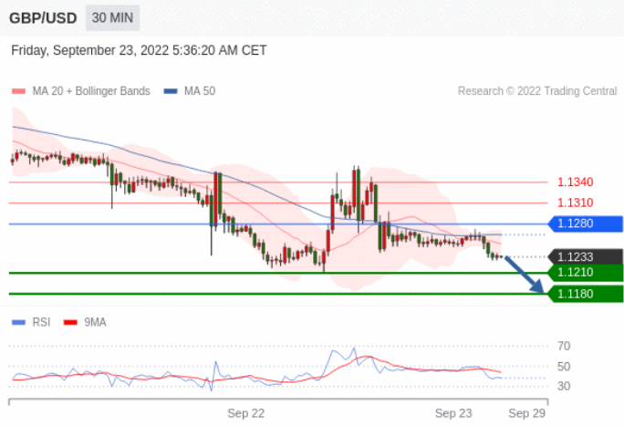Click the blue RSI legend swatch
This screenshot has height=426, width=624.
click(x=19, y=322)
